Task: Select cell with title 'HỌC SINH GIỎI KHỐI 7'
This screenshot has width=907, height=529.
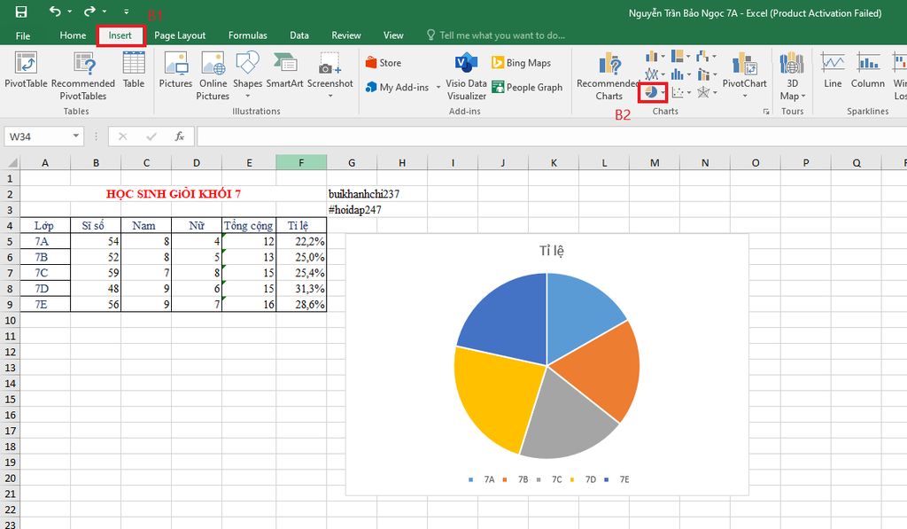Action: (x=174, y=194)
